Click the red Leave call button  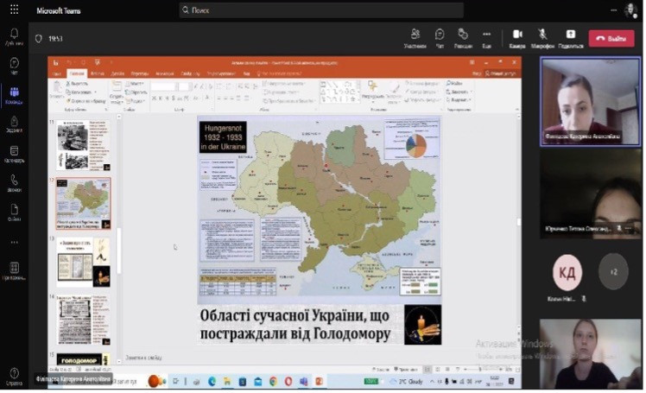pos(611,38)
